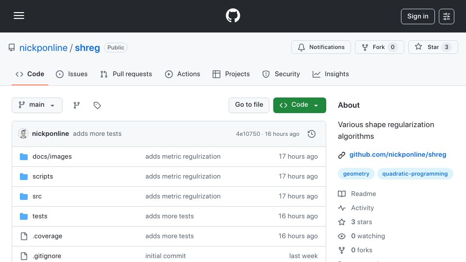Image resolution: width=466 pixels, height=262 pixels.
Task: Open the initial commit message link
Action: pos(166,256)
